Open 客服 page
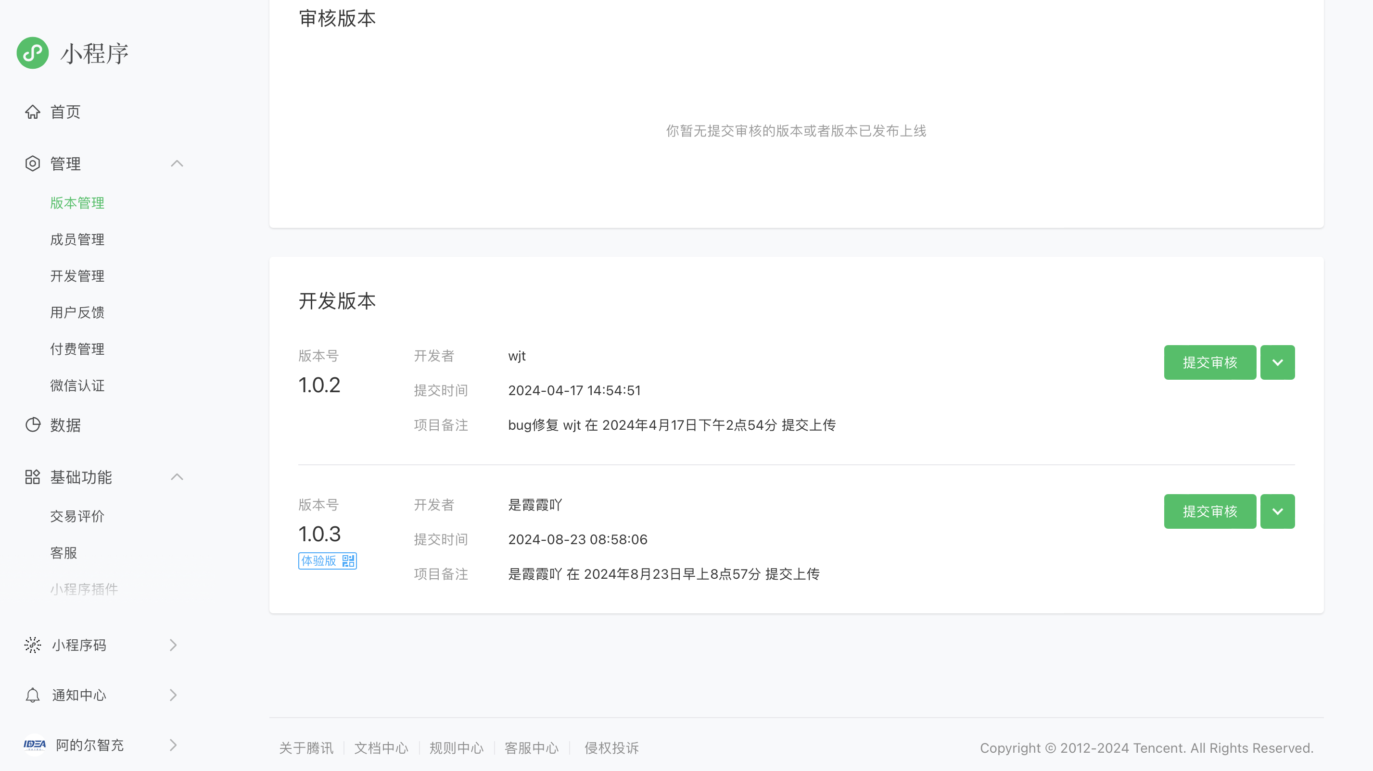Screen dimensions: 1373x771 pos(64,553)
